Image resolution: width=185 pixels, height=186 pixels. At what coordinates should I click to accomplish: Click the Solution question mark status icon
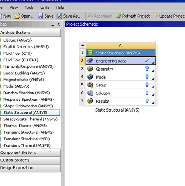[147, 93]
